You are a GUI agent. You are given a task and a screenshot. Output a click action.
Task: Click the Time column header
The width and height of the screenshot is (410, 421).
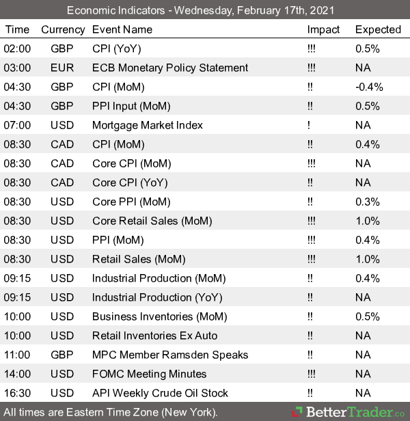pos(17,29)
